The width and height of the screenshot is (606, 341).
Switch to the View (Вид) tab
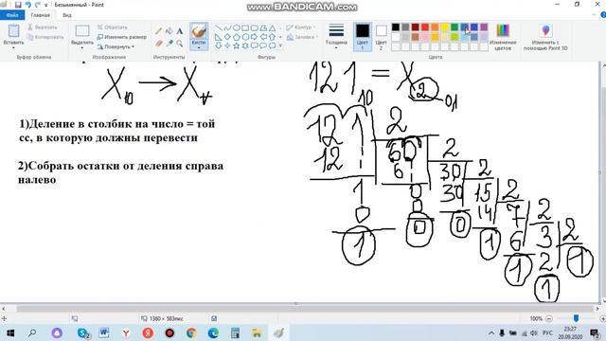[67, 15]
